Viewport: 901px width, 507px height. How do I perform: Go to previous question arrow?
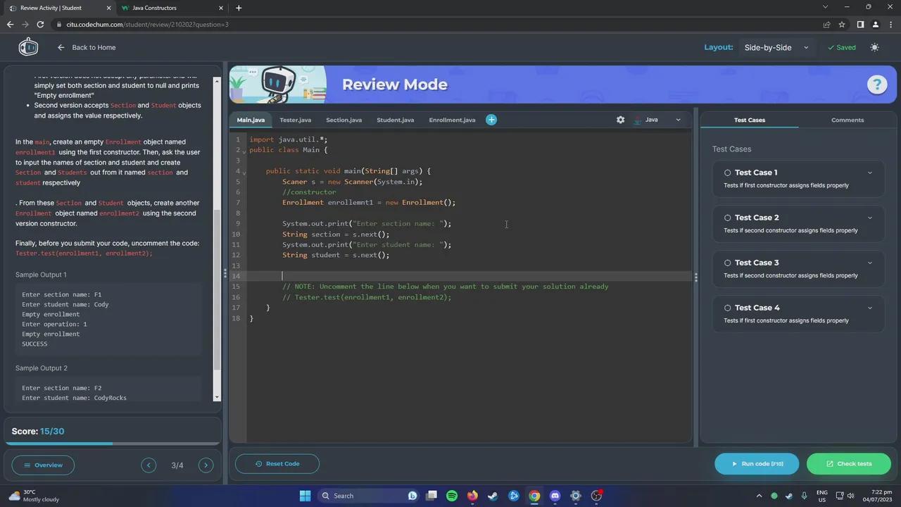149,465
